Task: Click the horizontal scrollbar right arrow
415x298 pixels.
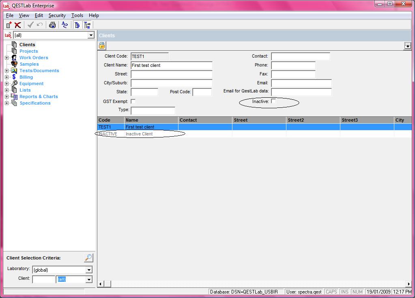Action: [409, 284]
